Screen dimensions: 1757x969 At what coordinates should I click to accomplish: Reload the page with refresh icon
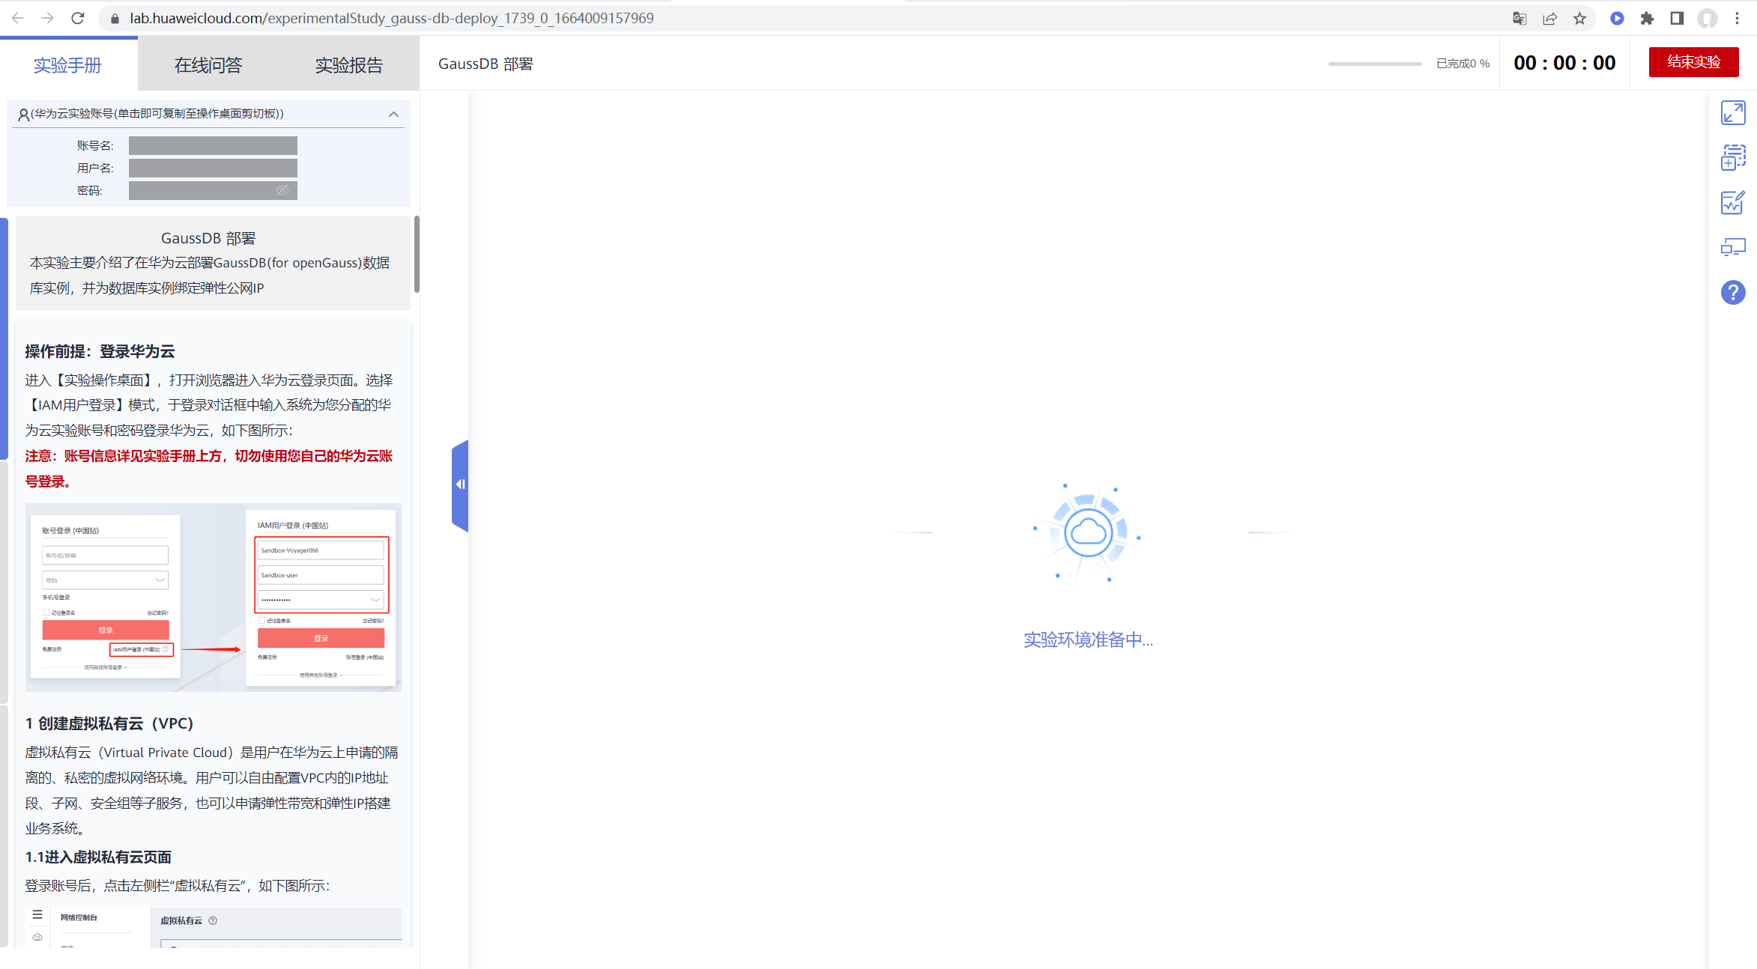tap(78, 18)
